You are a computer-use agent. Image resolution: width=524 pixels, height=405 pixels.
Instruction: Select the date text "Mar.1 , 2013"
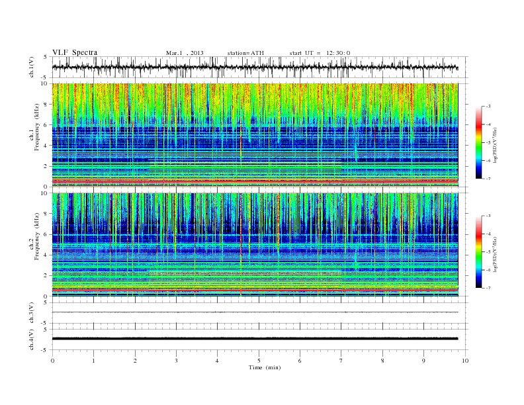(x=185, y=53)
